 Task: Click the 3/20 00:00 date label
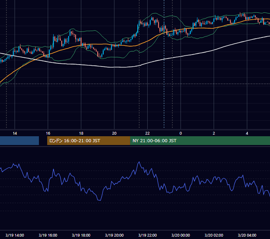181,235
